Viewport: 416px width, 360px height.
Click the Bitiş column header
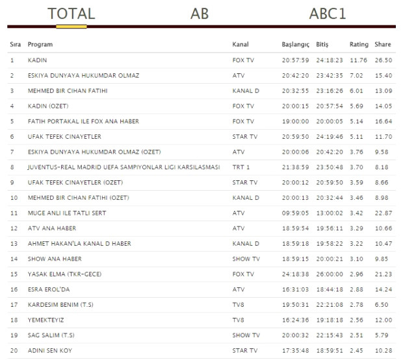(322, 45)
